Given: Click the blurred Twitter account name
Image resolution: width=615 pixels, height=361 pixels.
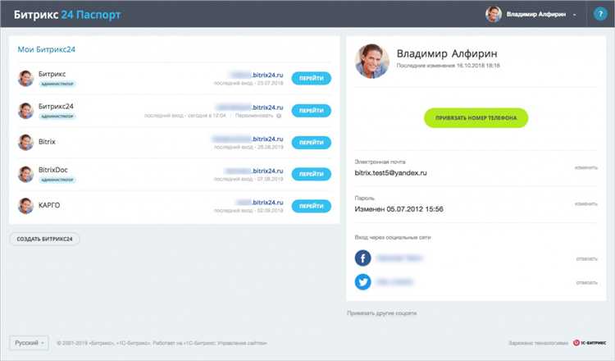Looking at the screenshot, I should pyautogui.click(x=394, y=282).
